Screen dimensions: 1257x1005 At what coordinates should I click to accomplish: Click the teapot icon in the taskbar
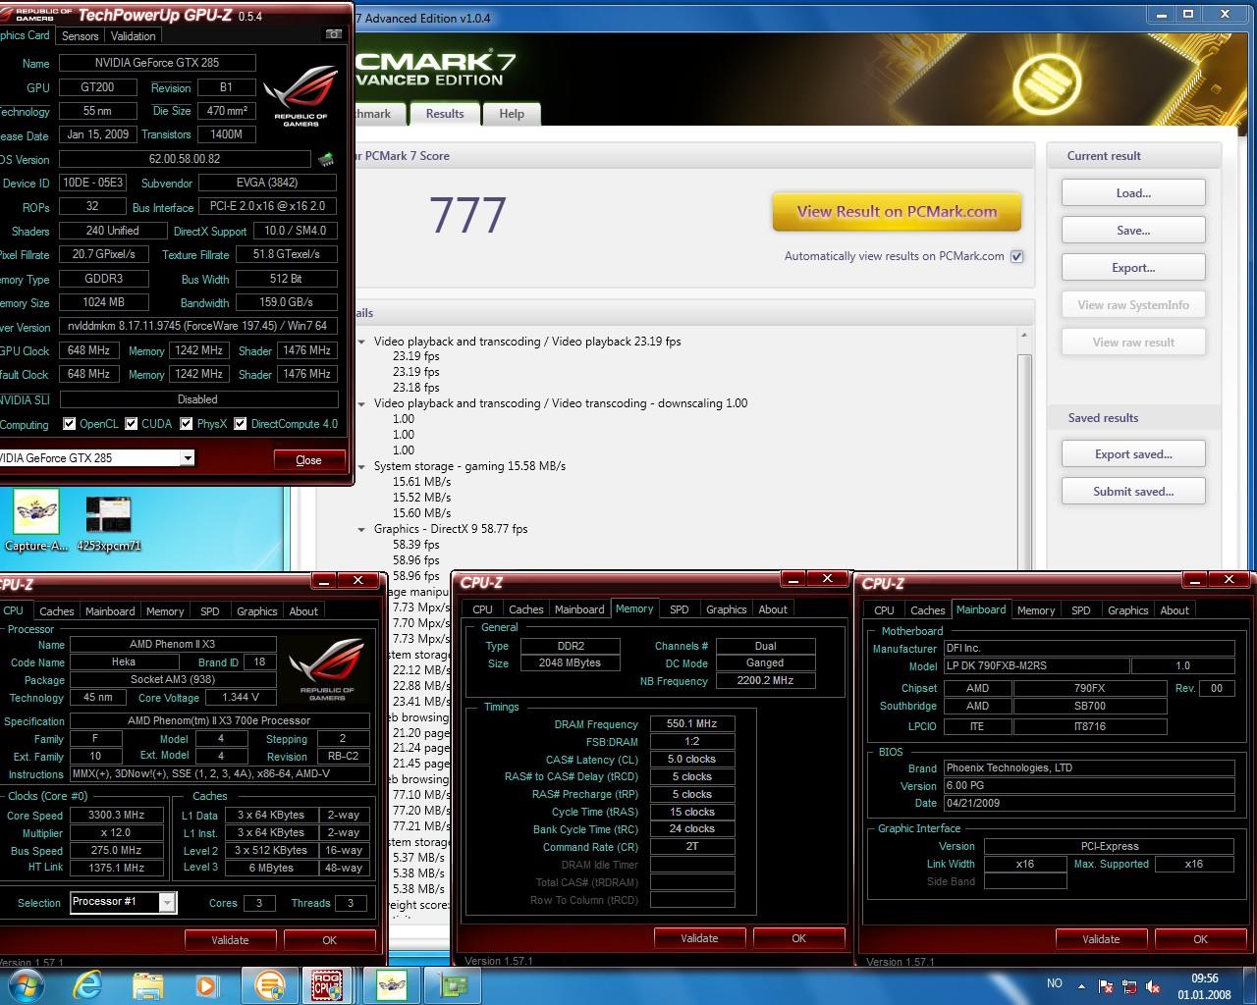point(392,985)
